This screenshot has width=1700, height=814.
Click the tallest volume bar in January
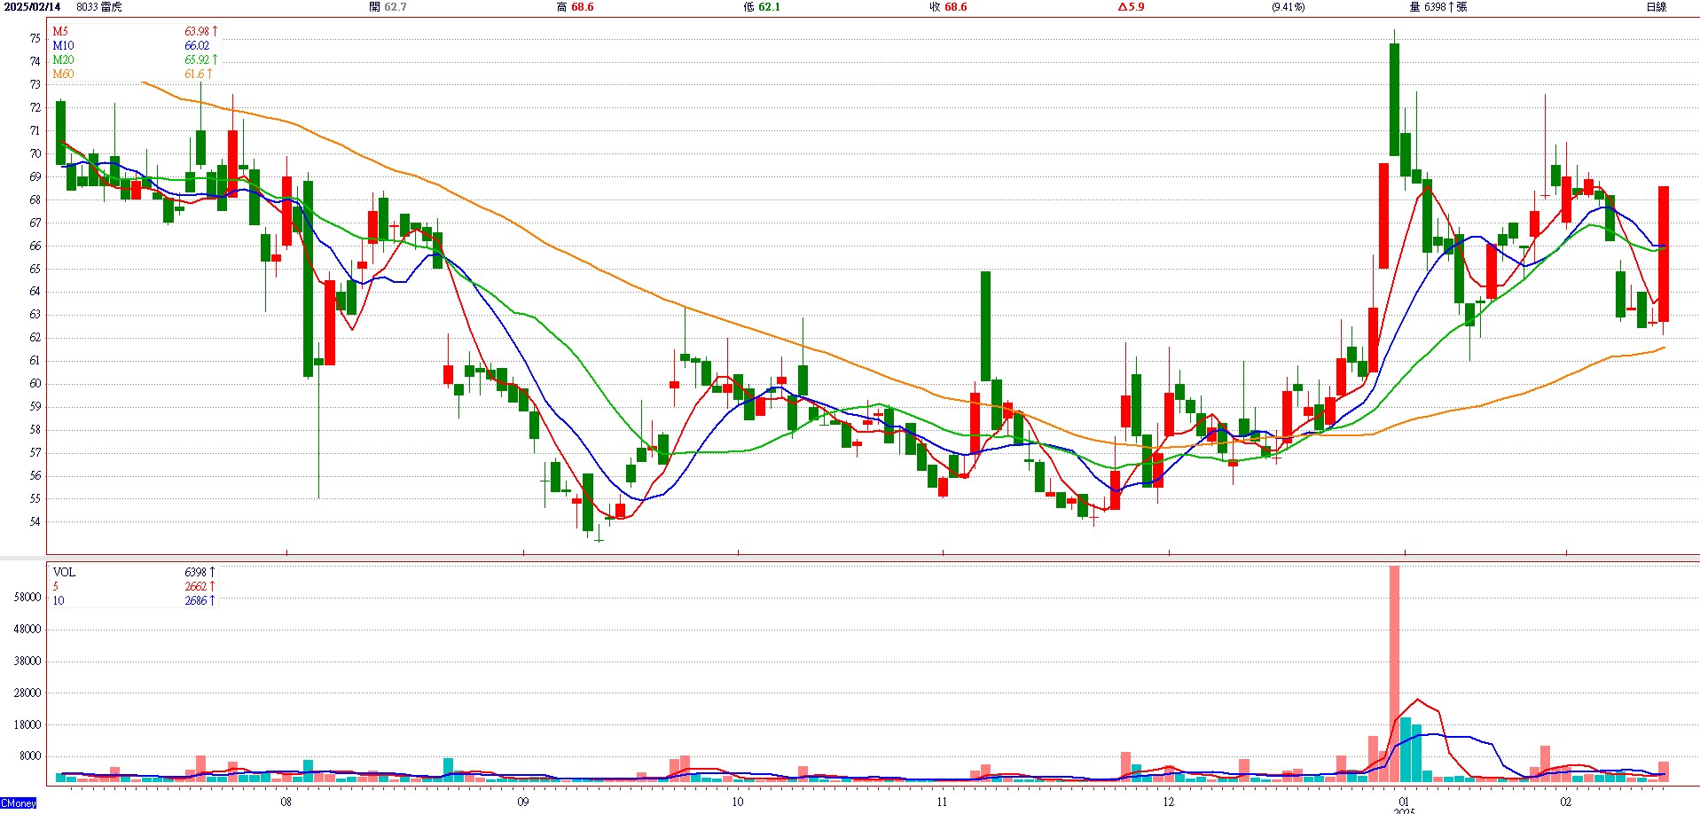[1394, 674]
